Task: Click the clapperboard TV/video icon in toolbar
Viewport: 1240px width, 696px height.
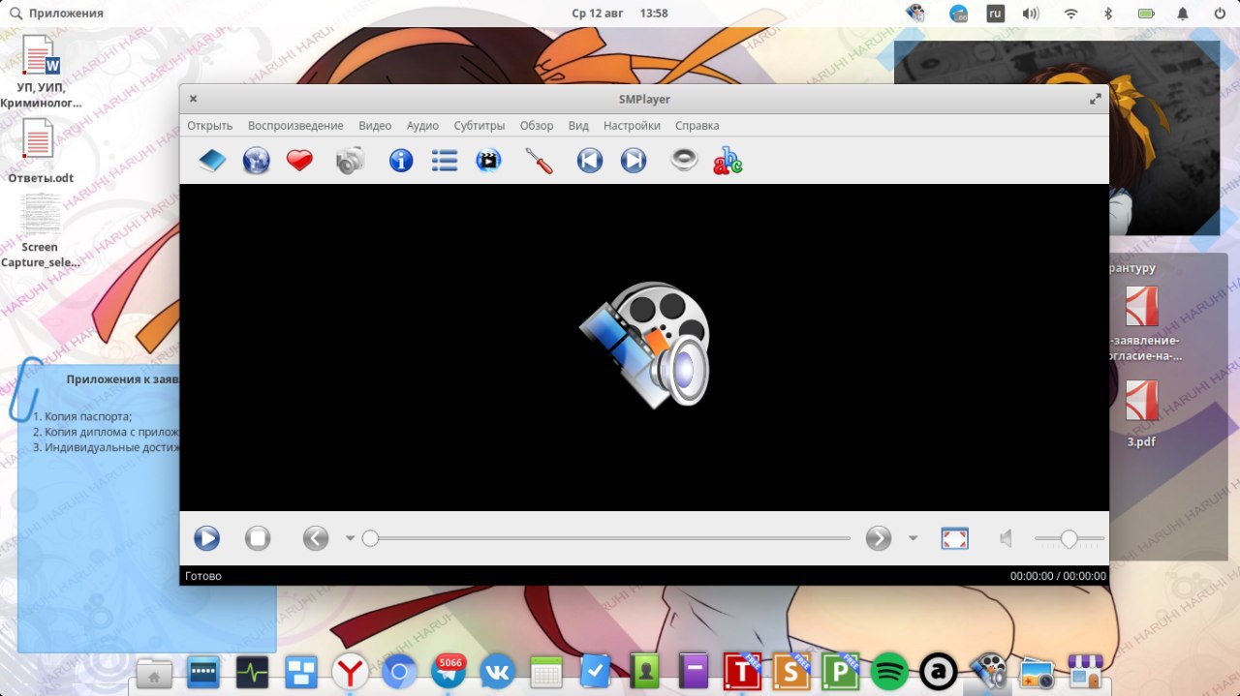Action: point(489,160)
